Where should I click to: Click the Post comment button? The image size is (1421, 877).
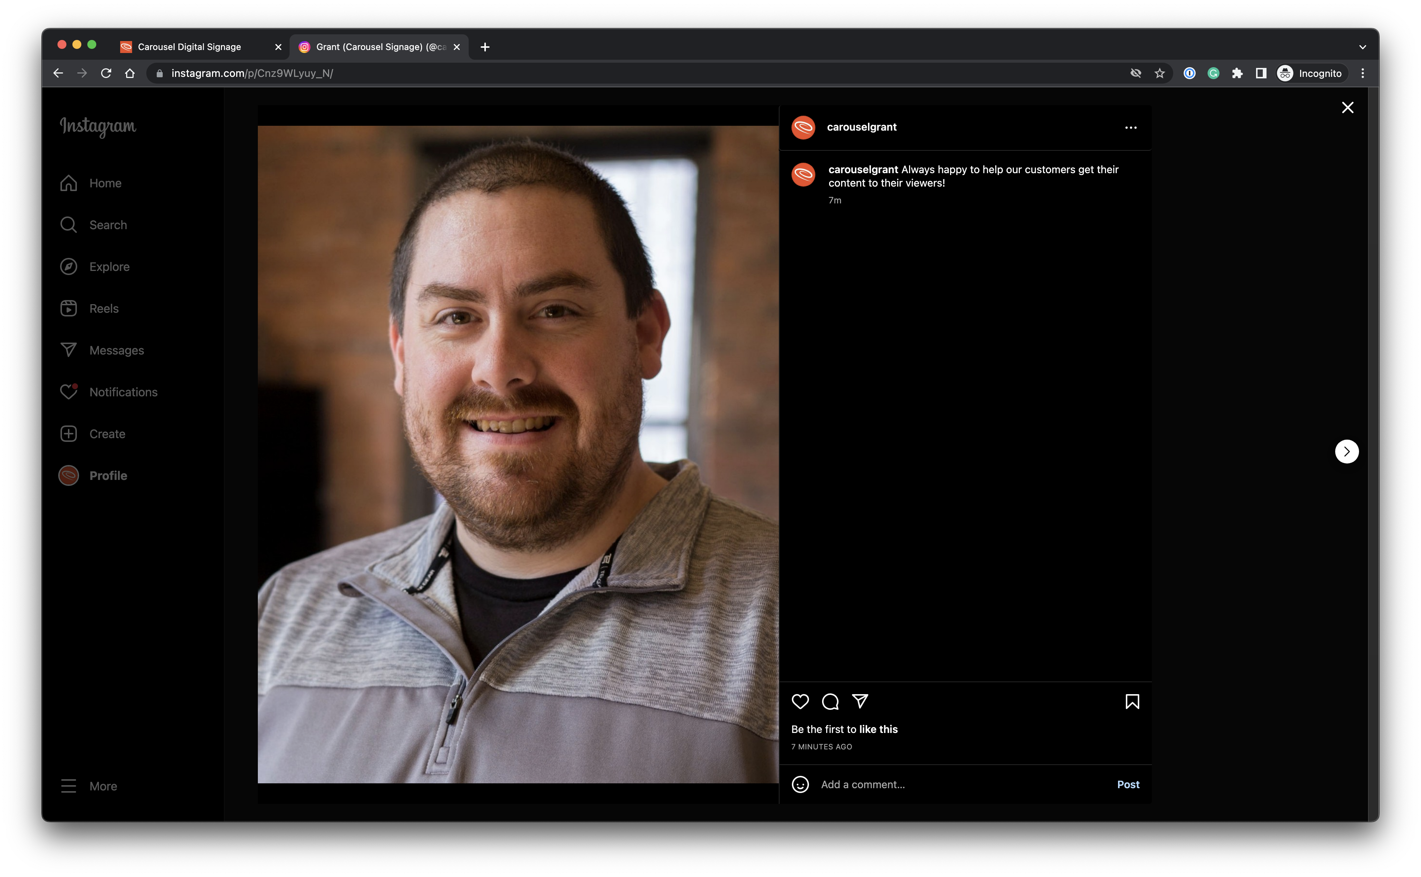[1128, 784]
